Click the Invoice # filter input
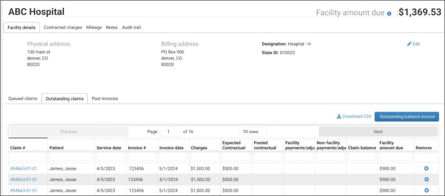Viewport: 445px width, 196px height. pos(142,157)
